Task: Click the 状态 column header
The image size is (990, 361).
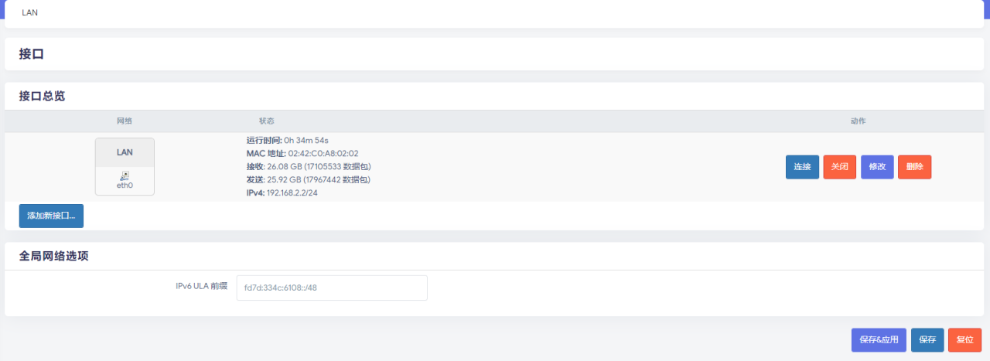Action: click(x=267, y=121)
